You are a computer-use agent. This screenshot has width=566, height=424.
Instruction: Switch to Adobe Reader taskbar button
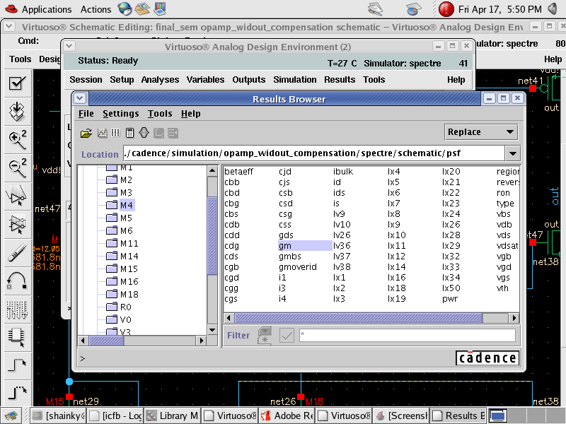[287, 416]
